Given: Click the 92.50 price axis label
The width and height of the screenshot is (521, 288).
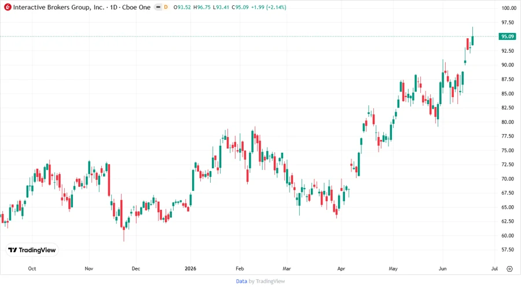Looking at the screenshot, I should point(508,51).
